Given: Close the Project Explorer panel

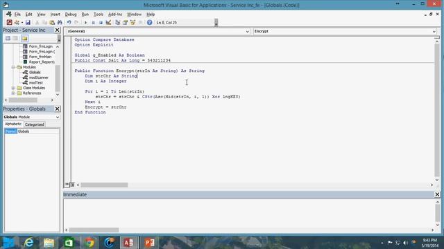Looking at the screenshot, I should click(x=57, y=30).
